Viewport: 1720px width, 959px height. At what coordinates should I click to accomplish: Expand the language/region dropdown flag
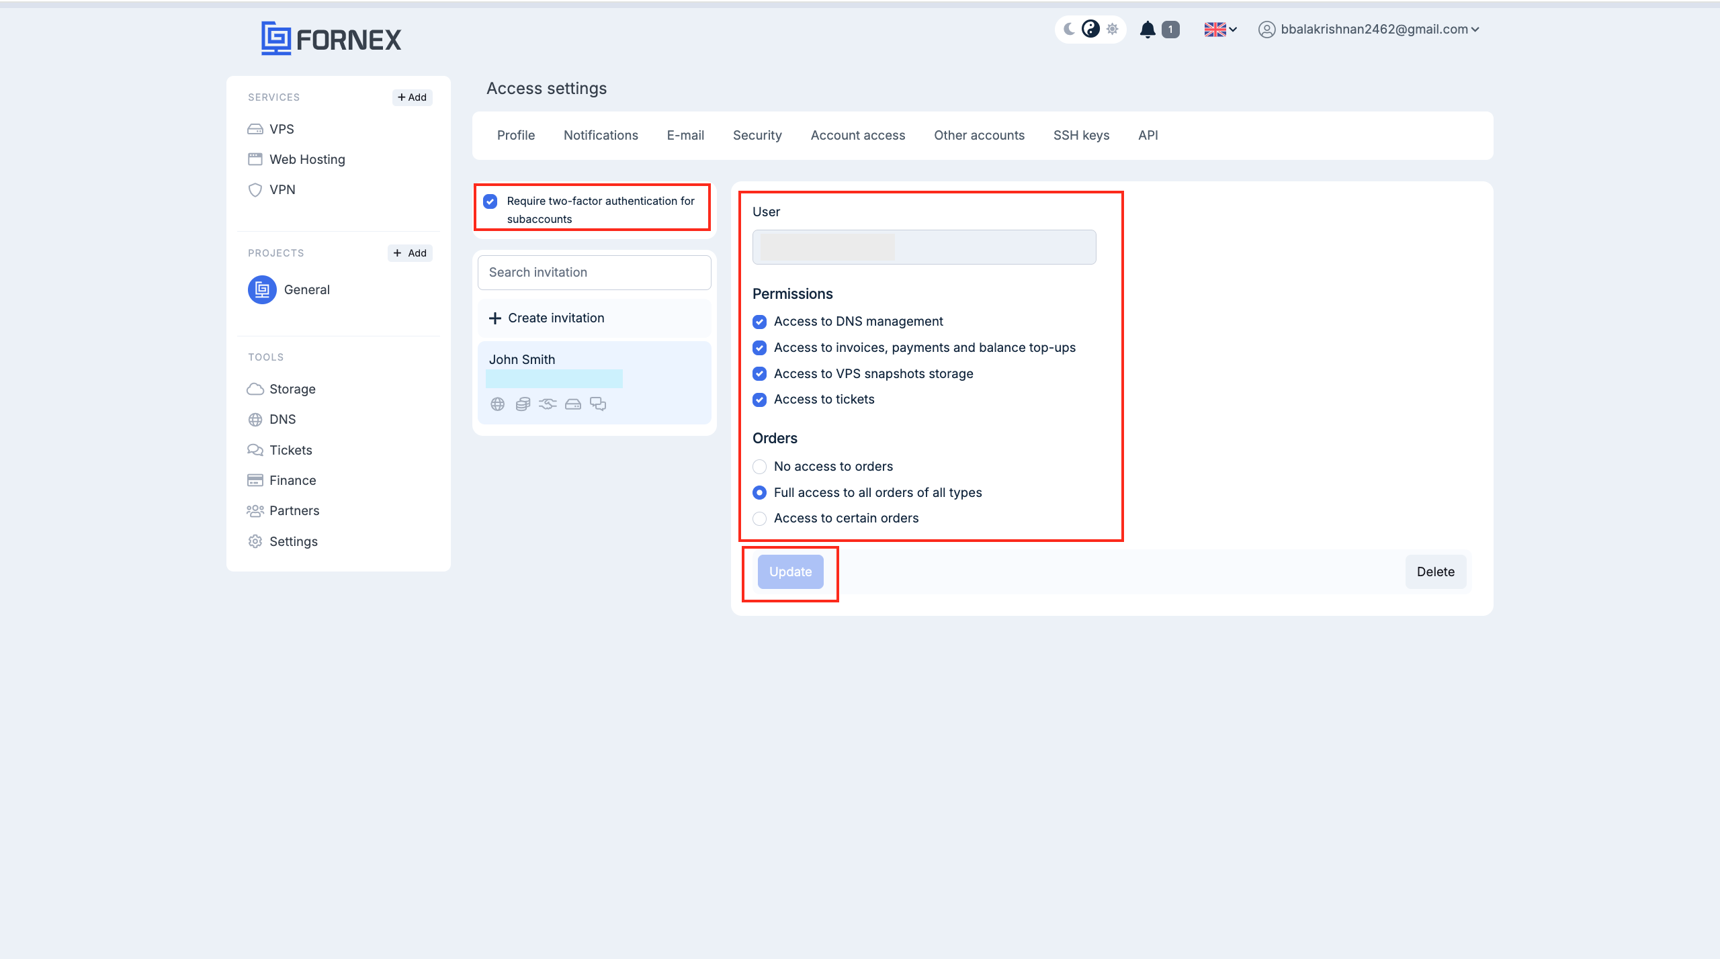[1219, 30]
